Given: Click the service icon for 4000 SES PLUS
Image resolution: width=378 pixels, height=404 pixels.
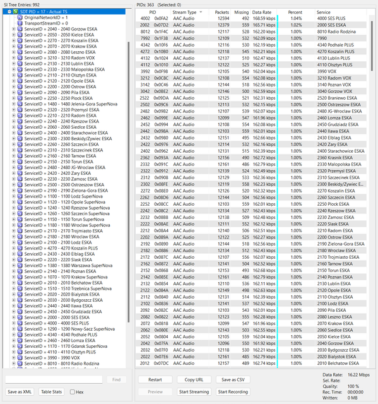Looking at the screenshot, I should click(20, 323).
